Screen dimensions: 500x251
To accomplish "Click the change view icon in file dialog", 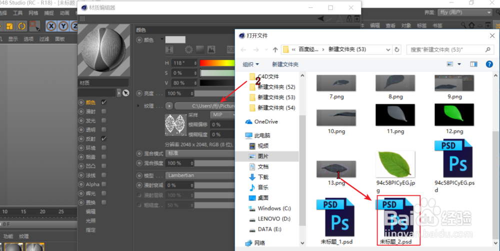I will pyautogui.click(x=450, y=64).
